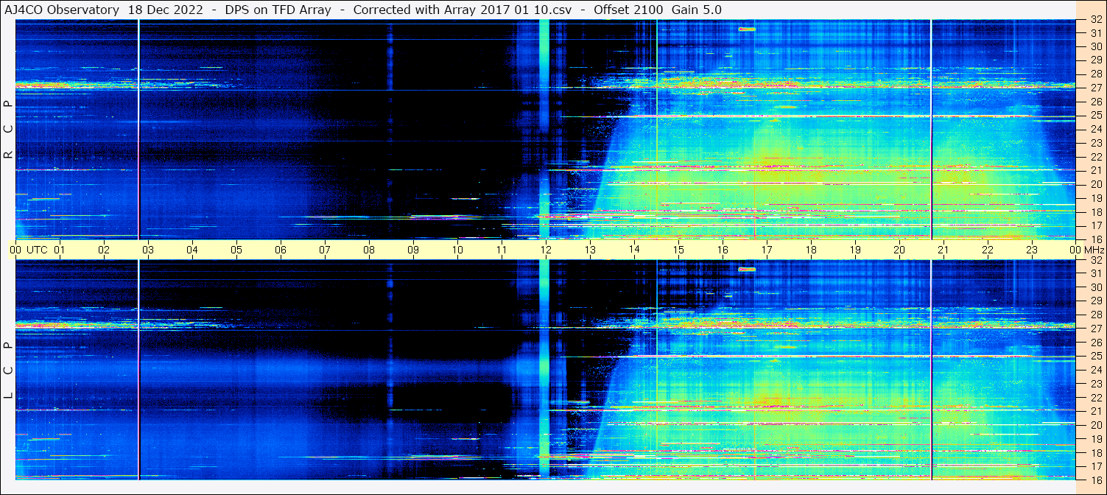Click 'Corrected with Array 2017 01 10.csv' text
The height and width of the screenshot is (495, 1107).
pyautogui.click(x=463, y=10)
